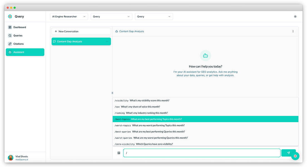Open the Queries page
This screenshot has height=167, width=307.
tap(25, 35)
